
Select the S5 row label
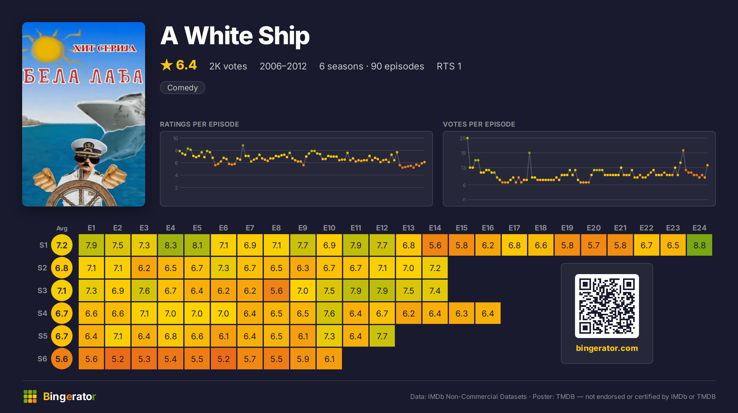[x=43, y=336]
